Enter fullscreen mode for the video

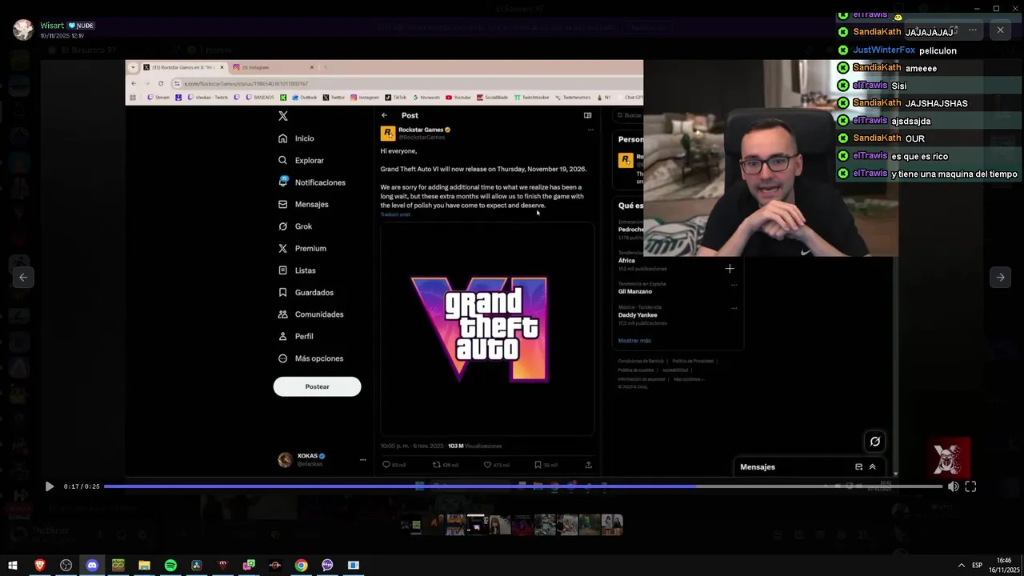pos(970,486)
